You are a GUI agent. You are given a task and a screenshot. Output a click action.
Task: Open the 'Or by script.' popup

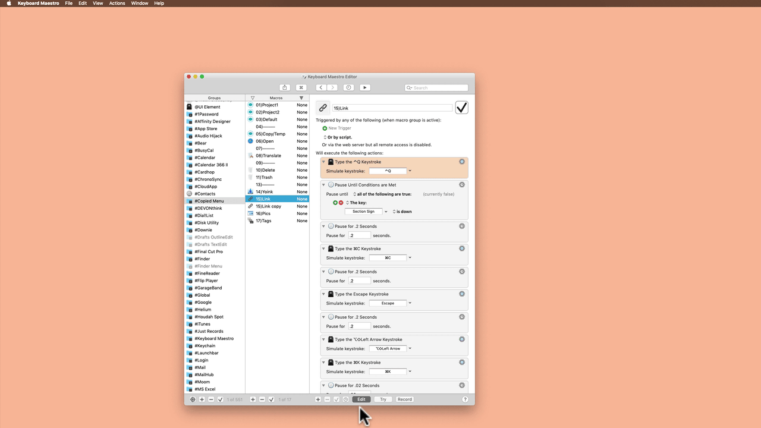click(338, 137)
